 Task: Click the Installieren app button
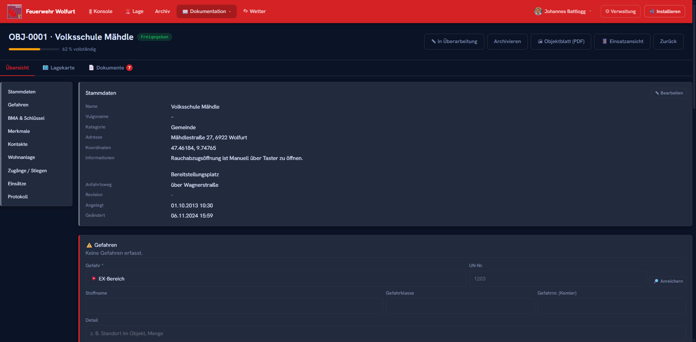click(x=665, y=11)
